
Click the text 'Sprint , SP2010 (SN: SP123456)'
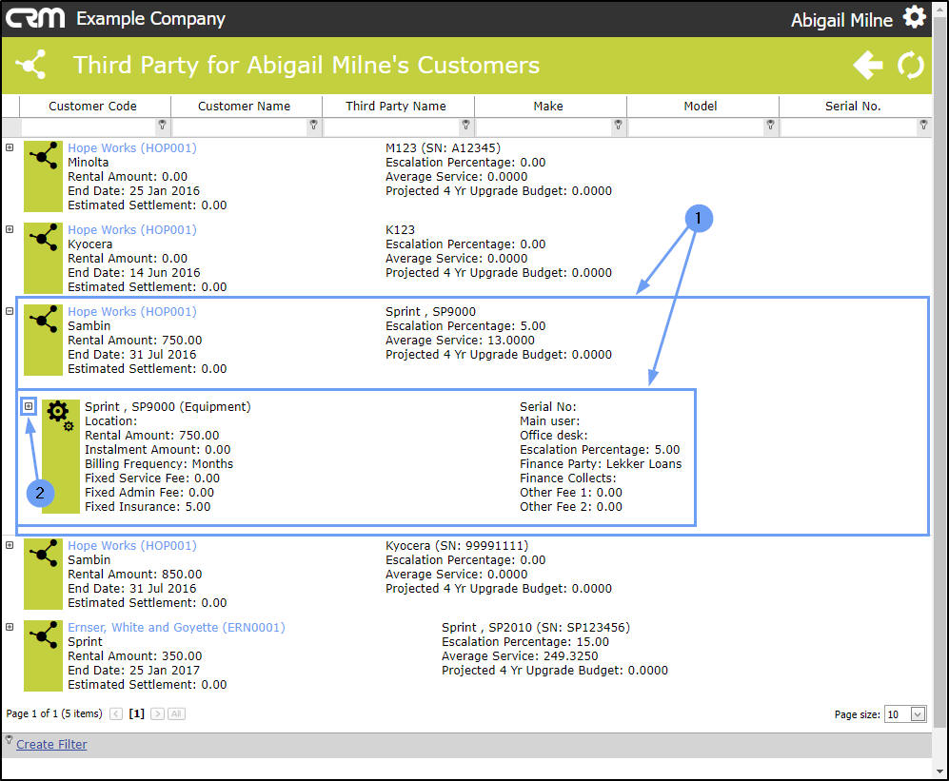click(x=536, y=627)
